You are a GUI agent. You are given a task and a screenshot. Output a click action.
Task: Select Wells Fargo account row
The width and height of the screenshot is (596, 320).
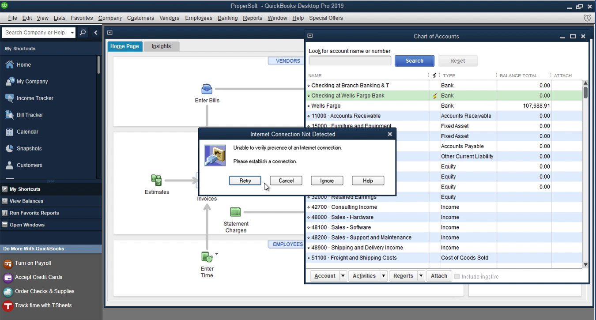[444, 106]
